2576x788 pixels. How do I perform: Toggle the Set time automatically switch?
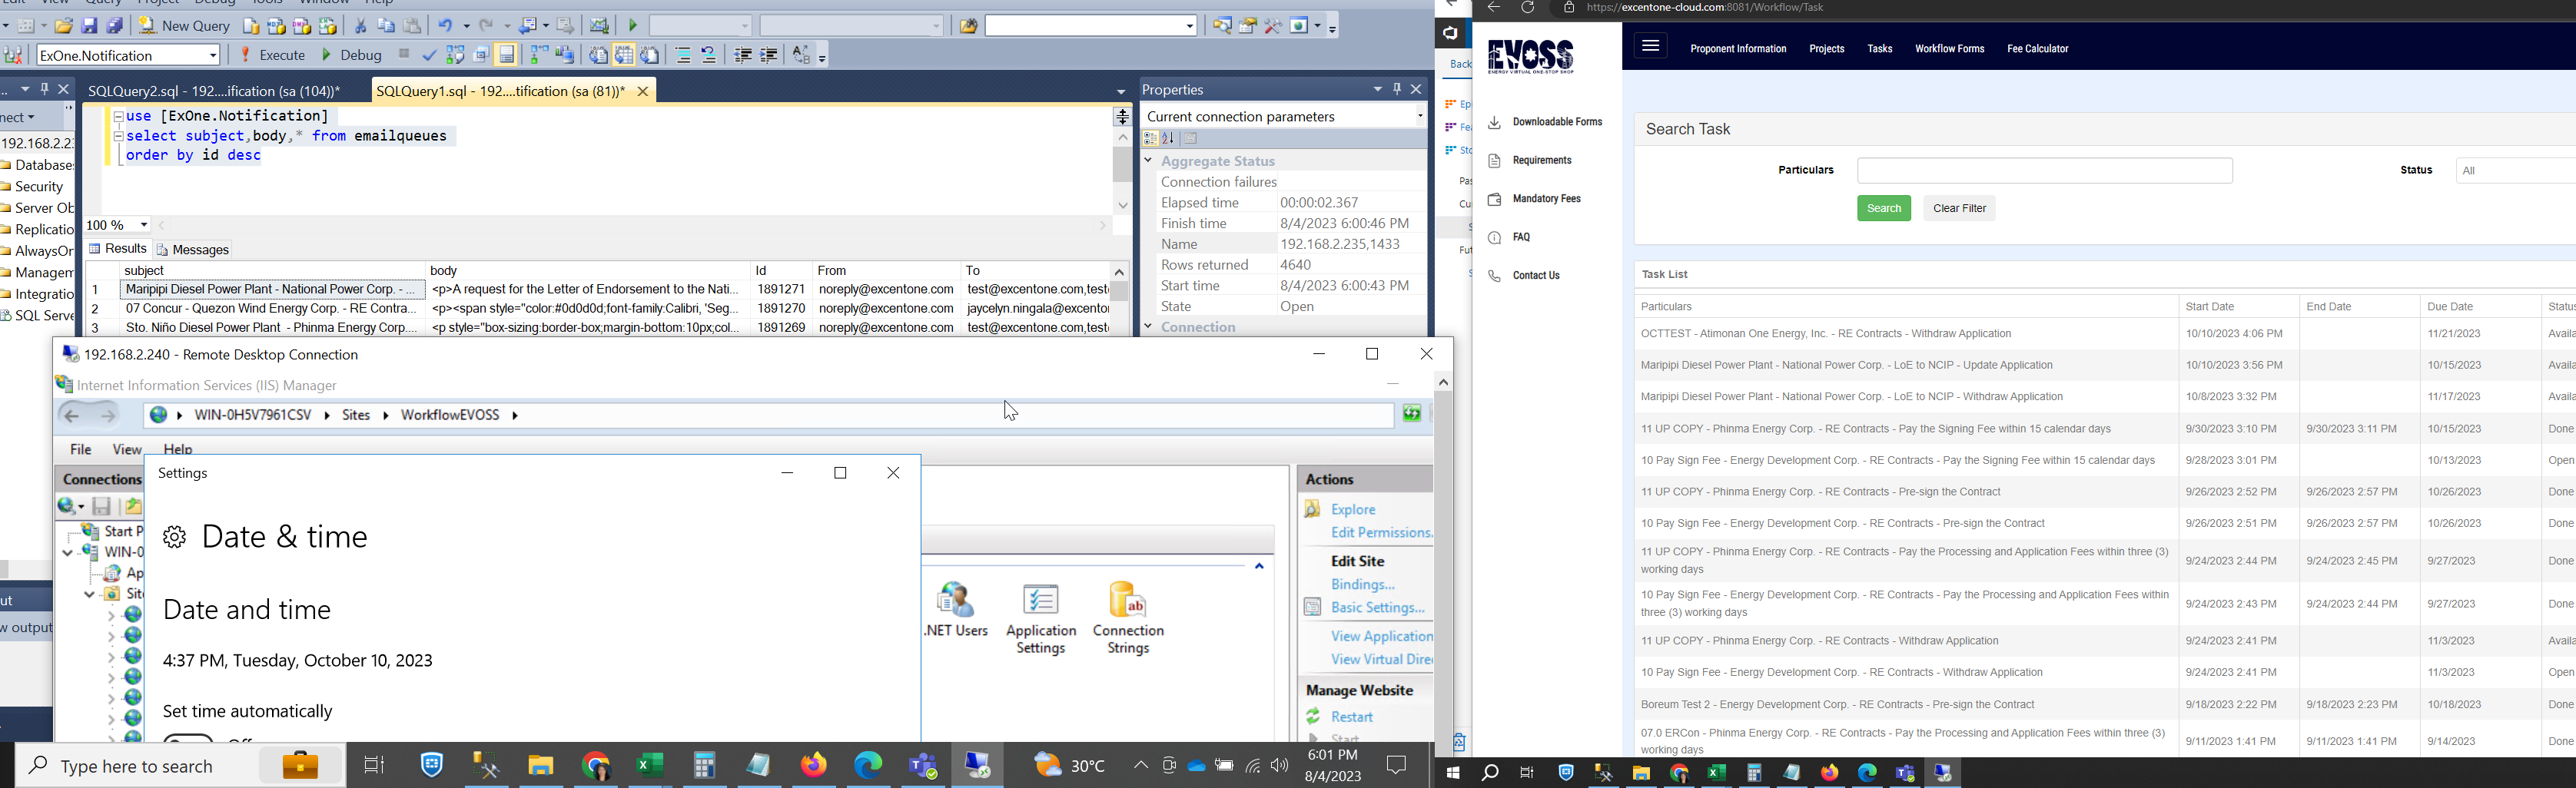tap(190, 738)
